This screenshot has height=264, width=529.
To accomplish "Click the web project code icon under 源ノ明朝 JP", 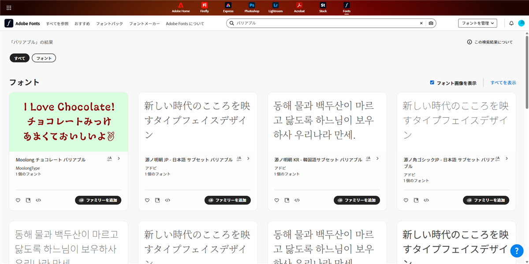I will click(168, 200).
